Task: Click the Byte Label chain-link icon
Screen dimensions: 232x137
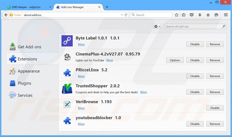Action: (x=67, y=41)
